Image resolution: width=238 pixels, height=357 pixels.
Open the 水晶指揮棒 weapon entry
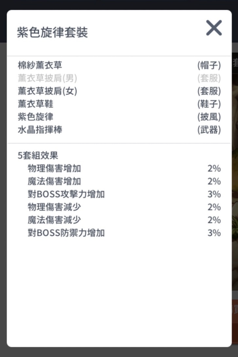click(x=40, y=130)
